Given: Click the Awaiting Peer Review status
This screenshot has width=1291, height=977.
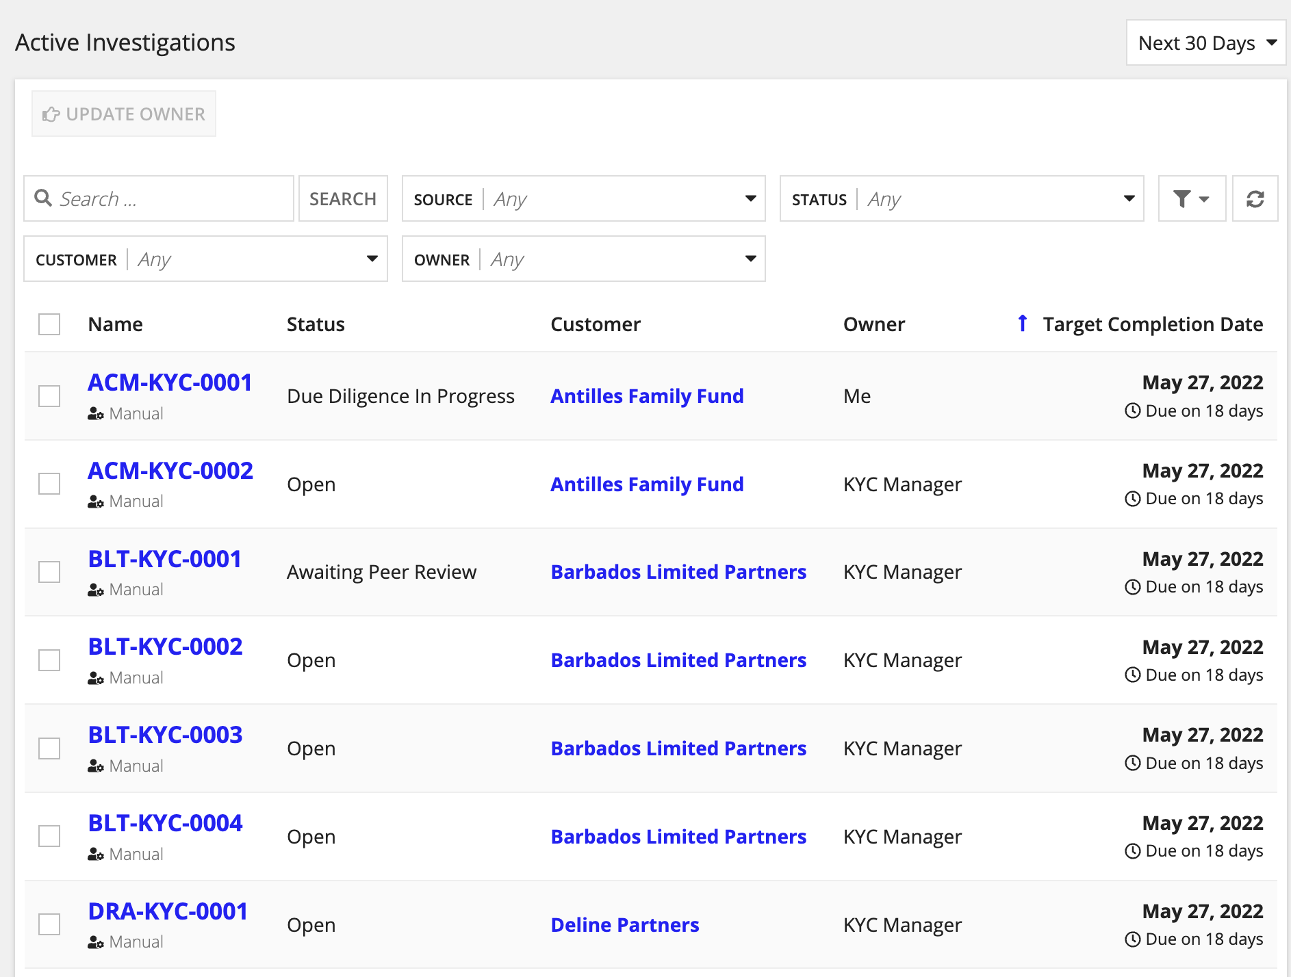Looking at the screenshot, I should [381, 572].
